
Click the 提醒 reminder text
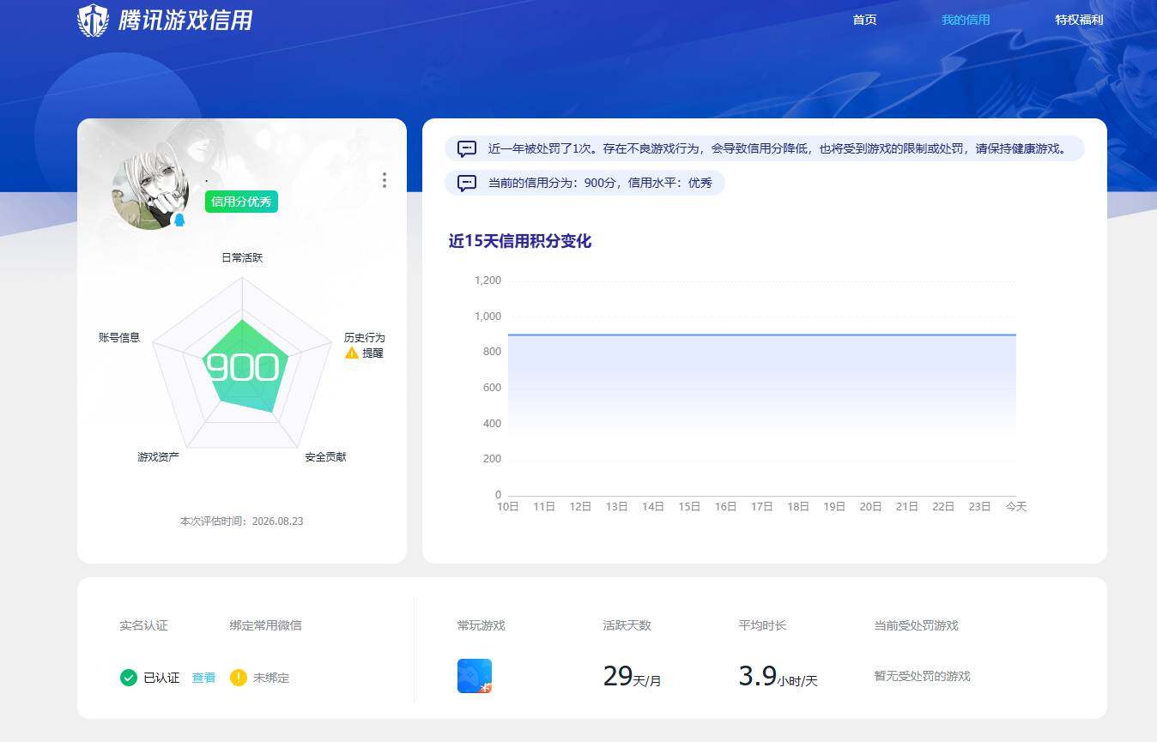[x=373, y=353]
